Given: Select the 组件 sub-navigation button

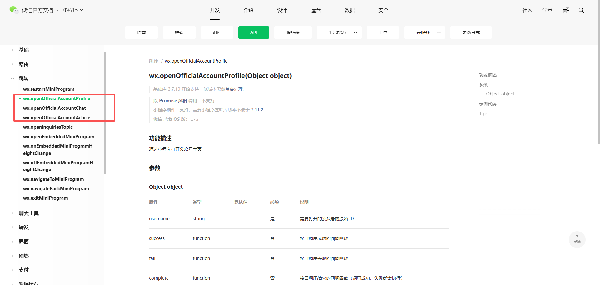Looking at the screenshot, I should point(217,33).
